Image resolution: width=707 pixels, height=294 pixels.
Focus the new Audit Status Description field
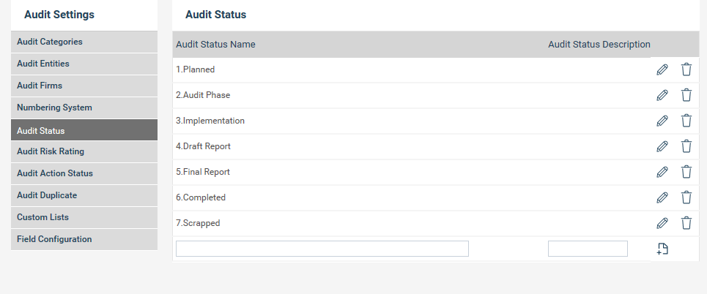pos(588,249)
